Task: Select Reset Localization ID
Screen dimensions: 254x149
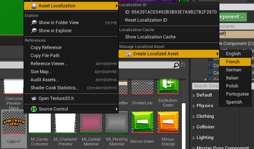Action: tap(169, 20)
